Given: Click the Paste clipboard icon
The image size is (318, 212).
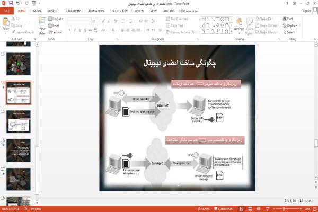Looking at the screenshot, I should 6,21.
